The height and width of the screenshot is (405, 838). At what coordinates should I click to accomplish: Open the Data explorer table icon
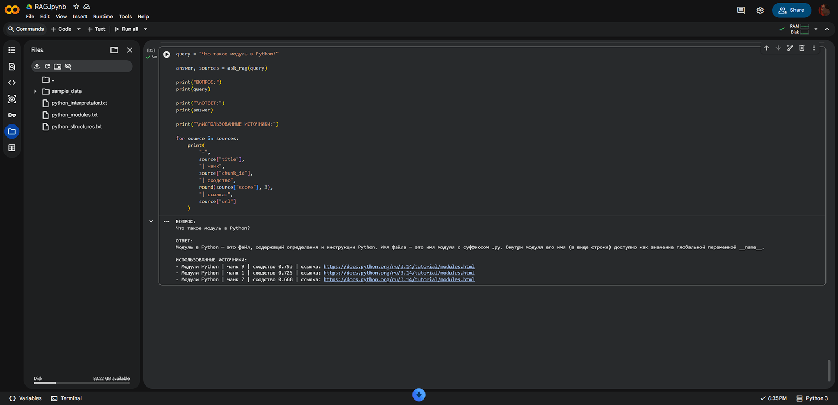[12, 148]
